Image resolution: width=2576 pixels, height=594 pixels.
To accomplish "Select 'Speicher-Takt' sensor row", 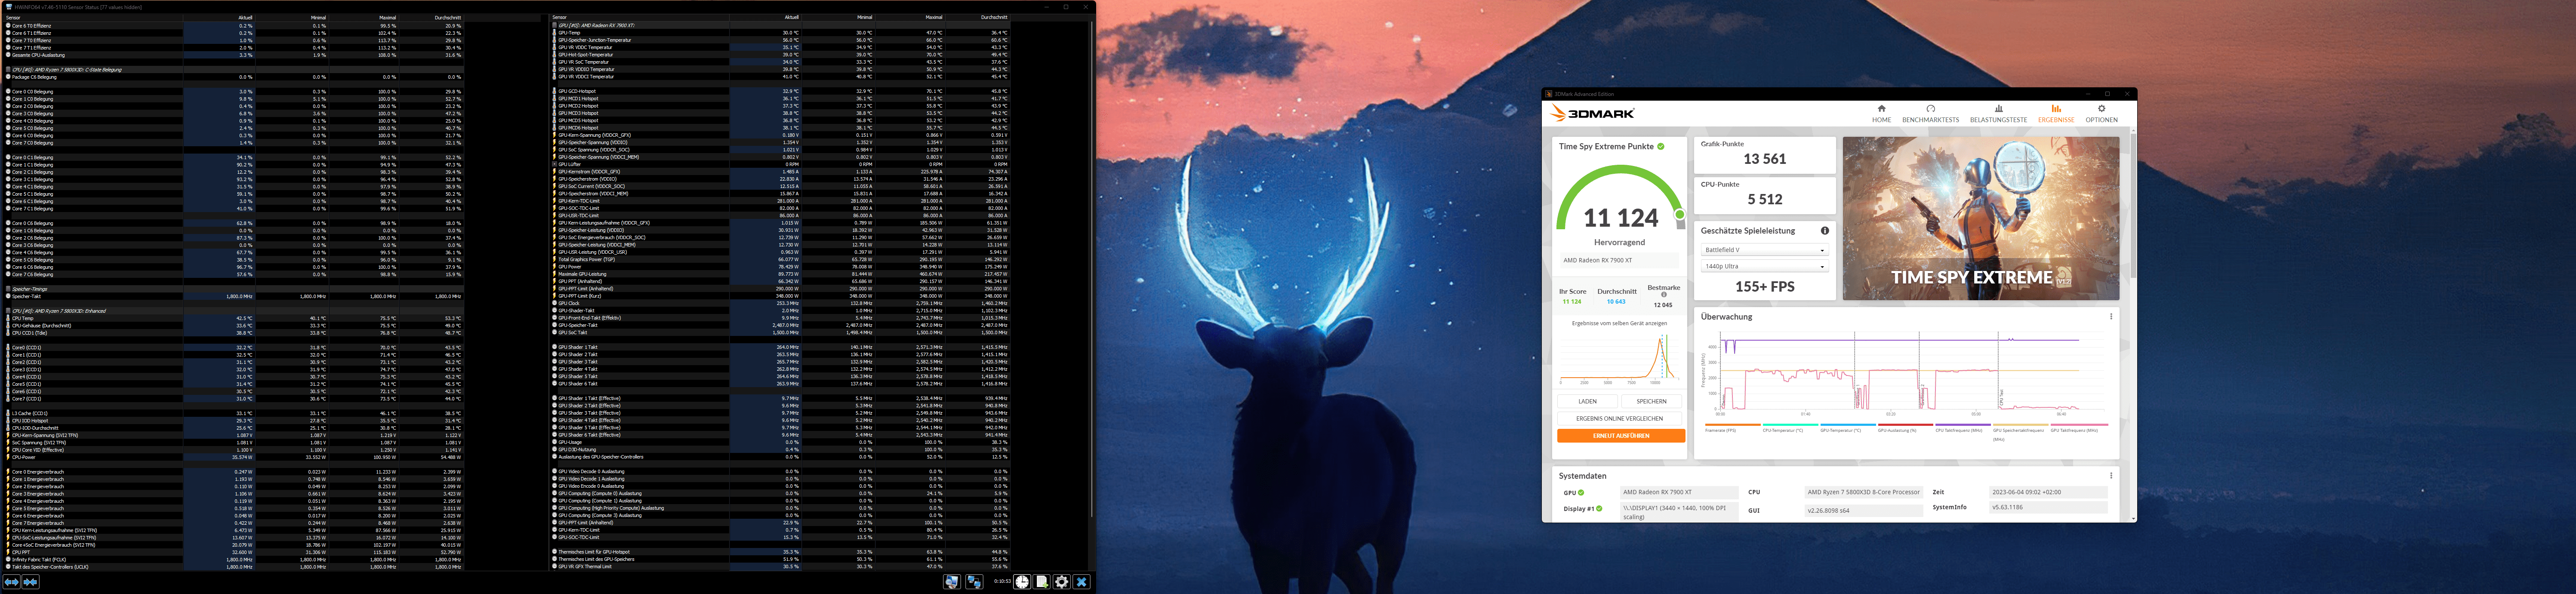I will [233, 296].
